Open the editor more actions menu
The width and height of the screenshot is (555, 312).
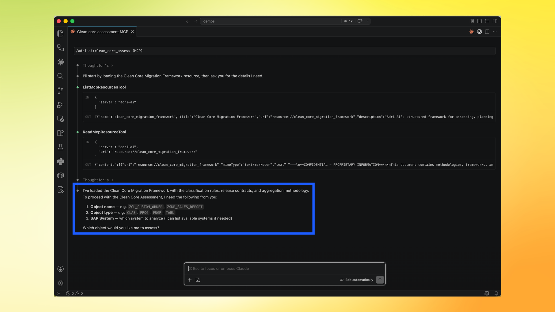(495, 31)
